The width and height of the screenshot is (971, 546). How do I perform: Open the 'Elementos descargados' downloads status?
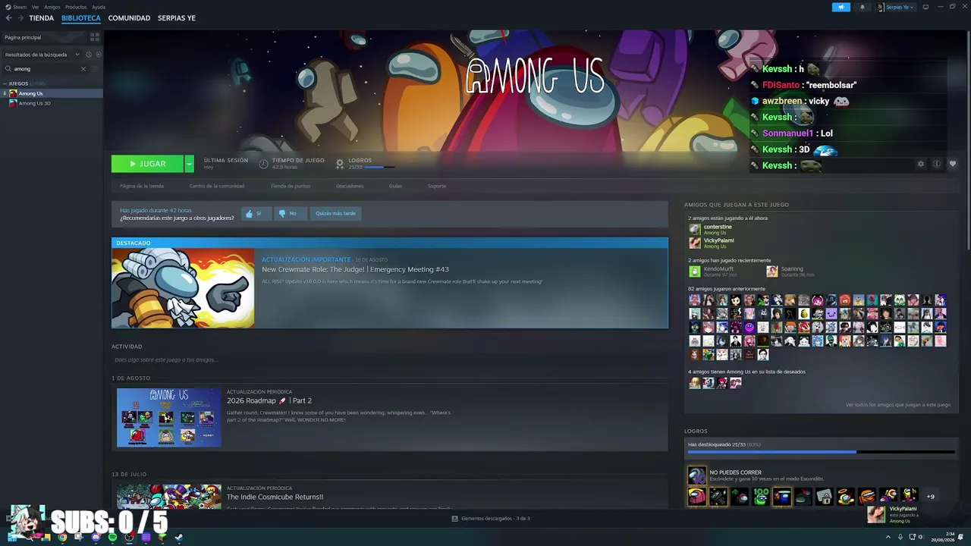tap(491, 519)
